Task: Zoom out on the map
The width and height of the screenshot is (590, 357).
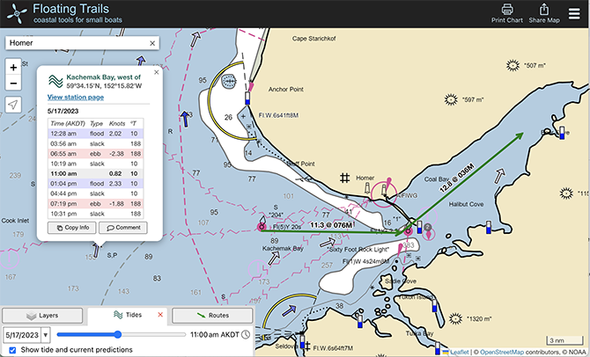Action: 13,83
